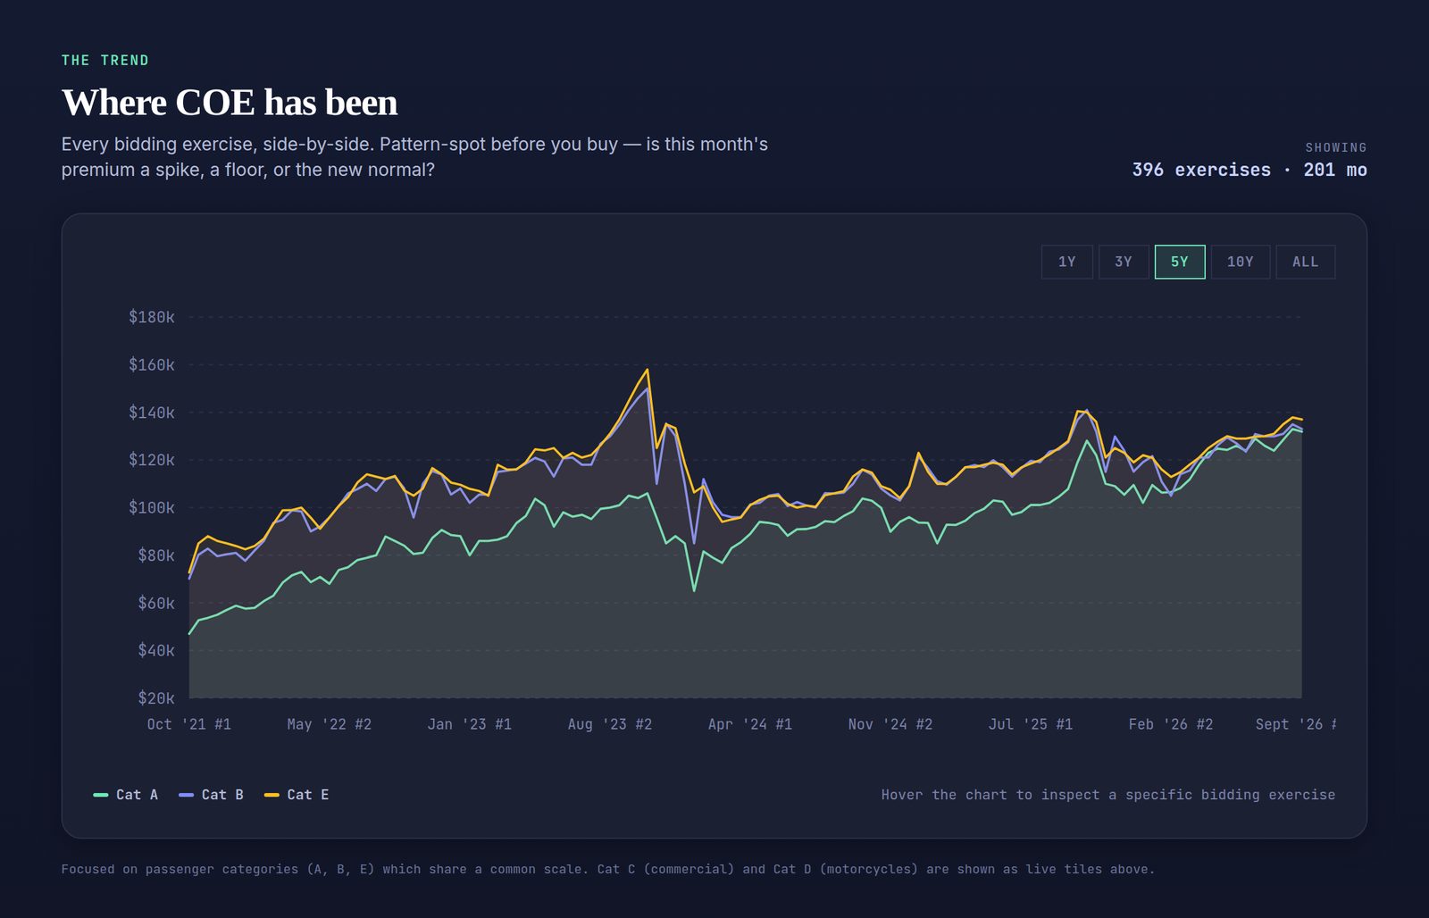The image size is (1429, 918).
Task: Click the Cat E peak near $160k
Action: [x=648, y=370]
